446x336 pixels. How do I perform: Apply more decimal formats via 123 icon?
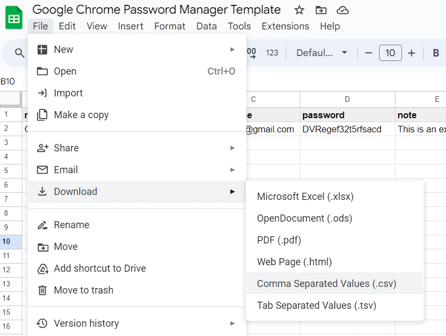click(271, 53)
